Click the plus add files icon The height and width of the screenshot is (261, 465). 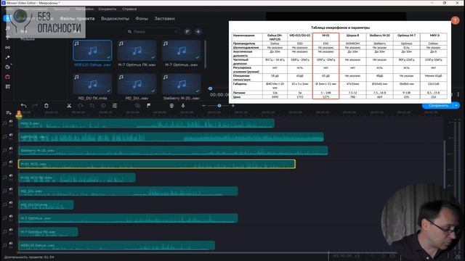198,32
